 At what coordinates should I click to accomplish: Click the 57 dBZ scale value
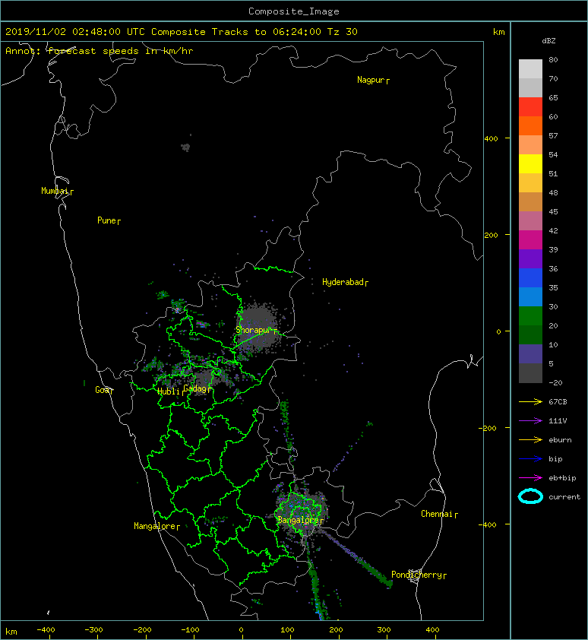[x=553, y=135]
